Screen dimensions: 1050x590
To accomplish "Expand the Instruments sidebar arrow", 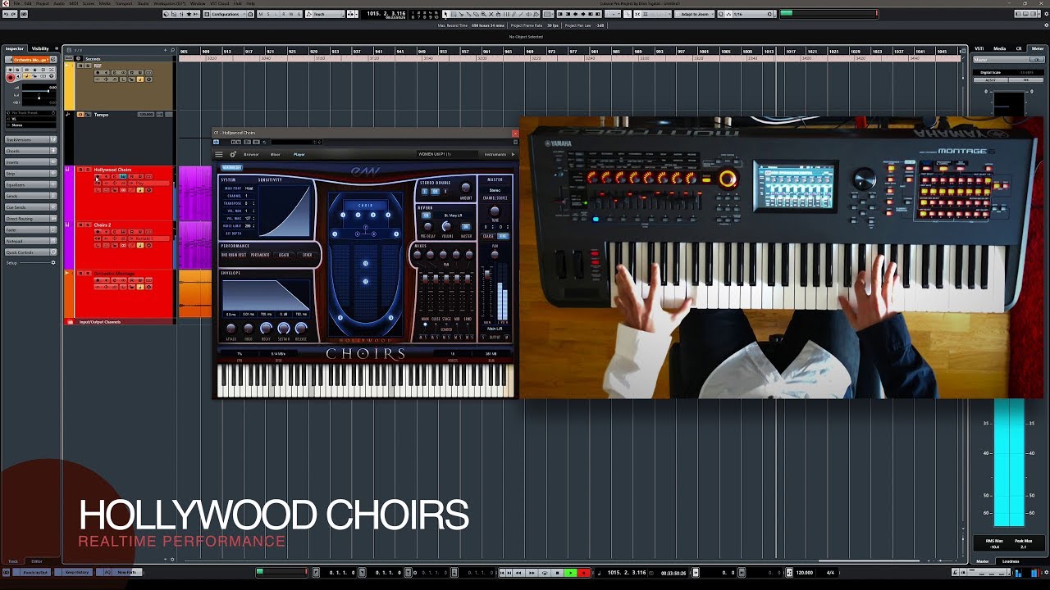I will (514, 154).
